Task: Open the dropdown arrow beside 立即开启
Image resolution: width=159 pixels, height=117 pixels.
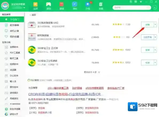Action: pyautogui.click(x=155, y=37)
